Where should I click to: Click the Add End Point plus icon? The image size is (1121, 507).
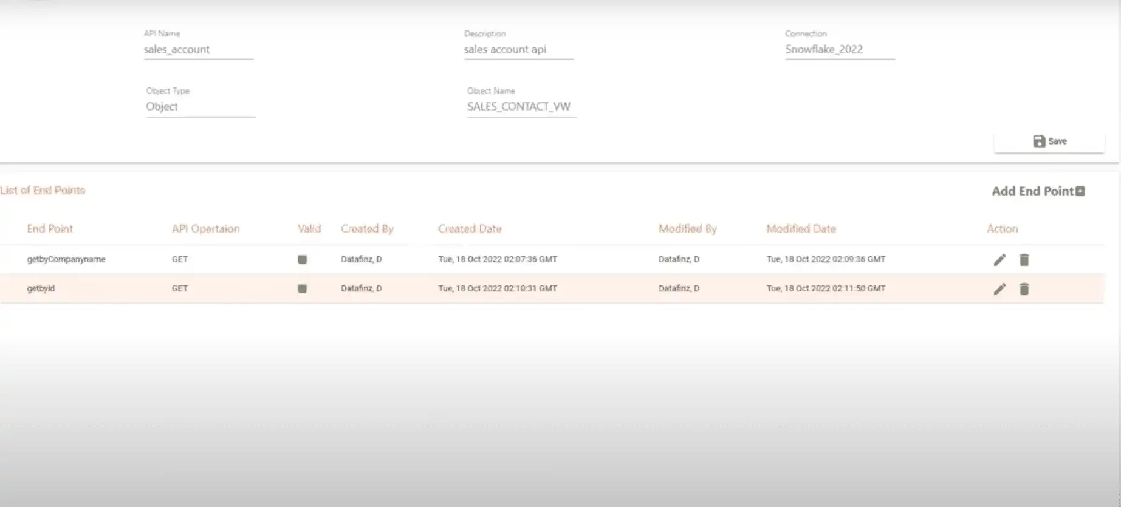pos(1080,191)
